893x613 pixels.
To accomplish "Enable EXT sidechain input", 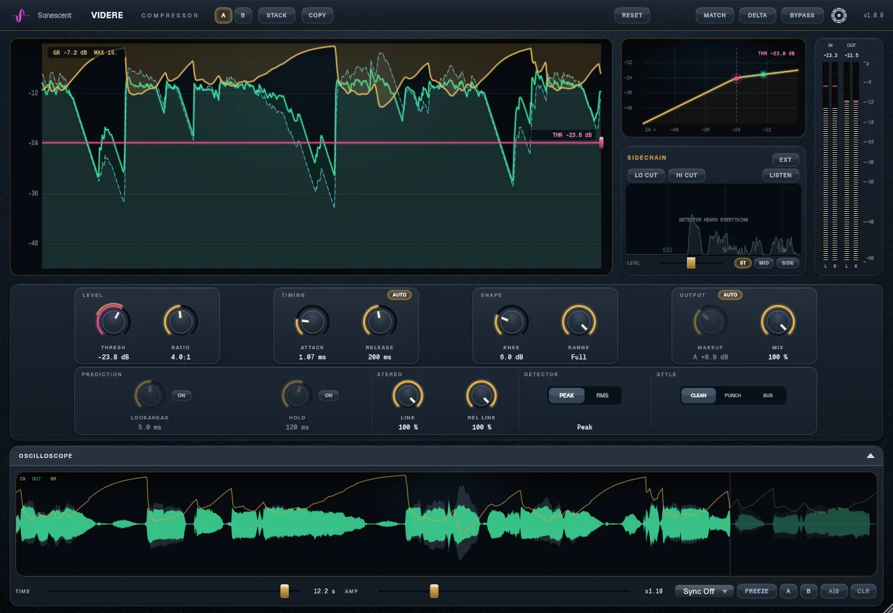I will pyautogui.click(x=785, y=160).
